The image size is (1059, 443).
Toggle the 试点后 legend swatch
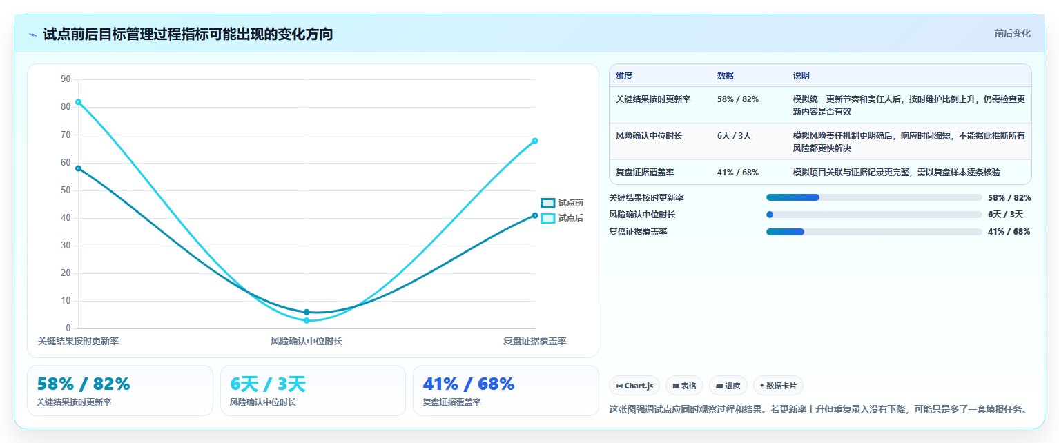(548, 218)
